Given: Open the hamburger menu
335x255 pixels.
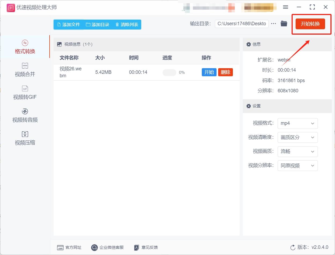Looking at the screenshot, I should 285,7.
